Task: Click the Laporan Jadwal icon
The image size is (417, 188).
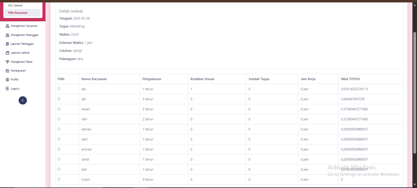Action: click(x=7, y=53)
